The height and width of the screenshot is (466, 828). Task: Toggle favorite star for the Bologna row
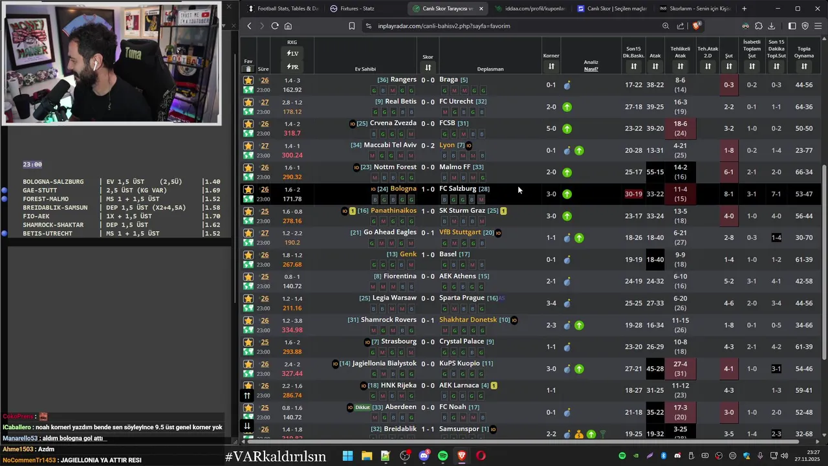[248, 190]
